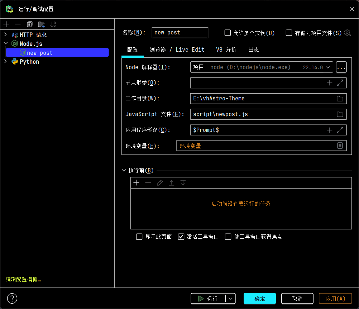Collapse the 执行前 section
Image resolution: width=359 pixels, height=309 pixels.
124,171
